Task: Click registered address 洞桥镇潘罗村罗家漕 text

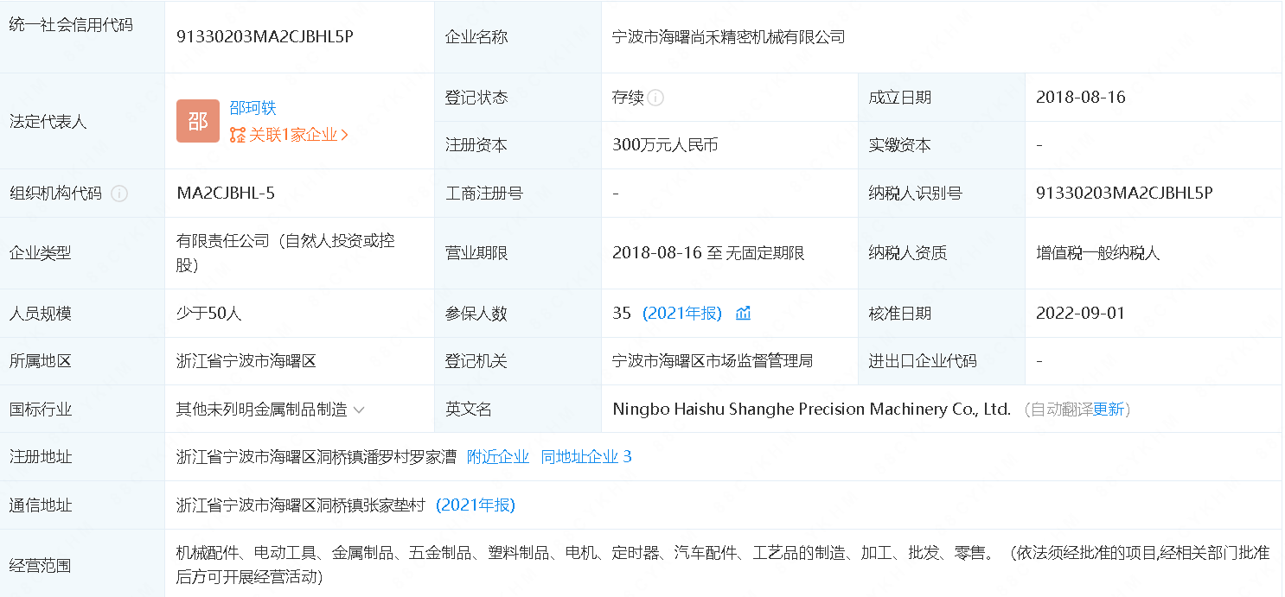Action: pos(386,457)
